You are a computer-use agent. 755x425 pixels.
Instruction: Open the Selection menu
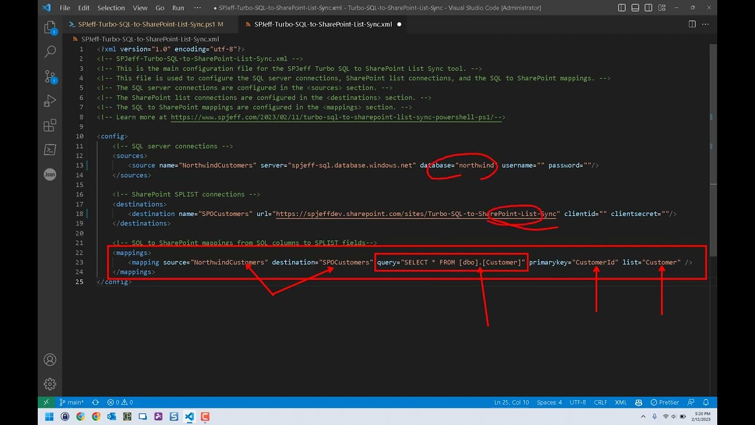tap(111, 8)
